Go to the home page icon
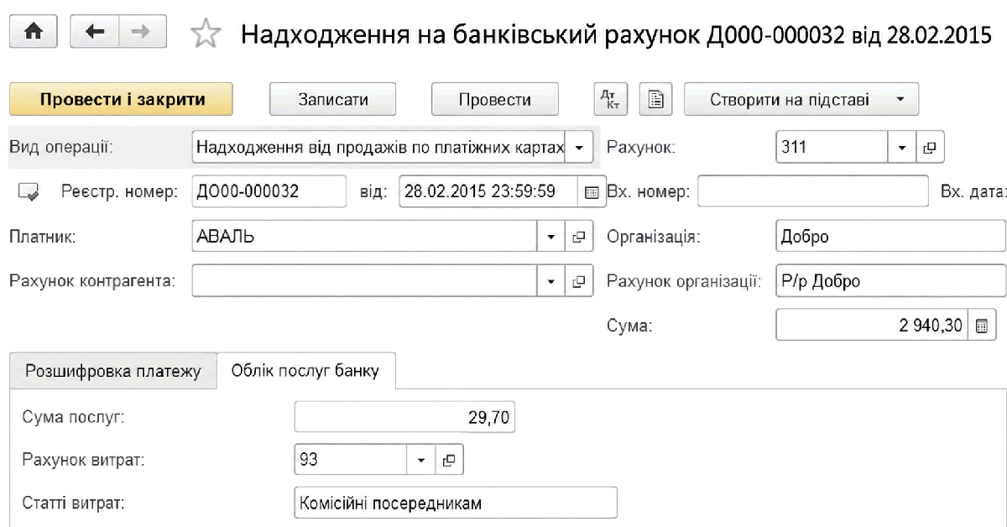The image size is (1007, 527). [x=34, y=31]
